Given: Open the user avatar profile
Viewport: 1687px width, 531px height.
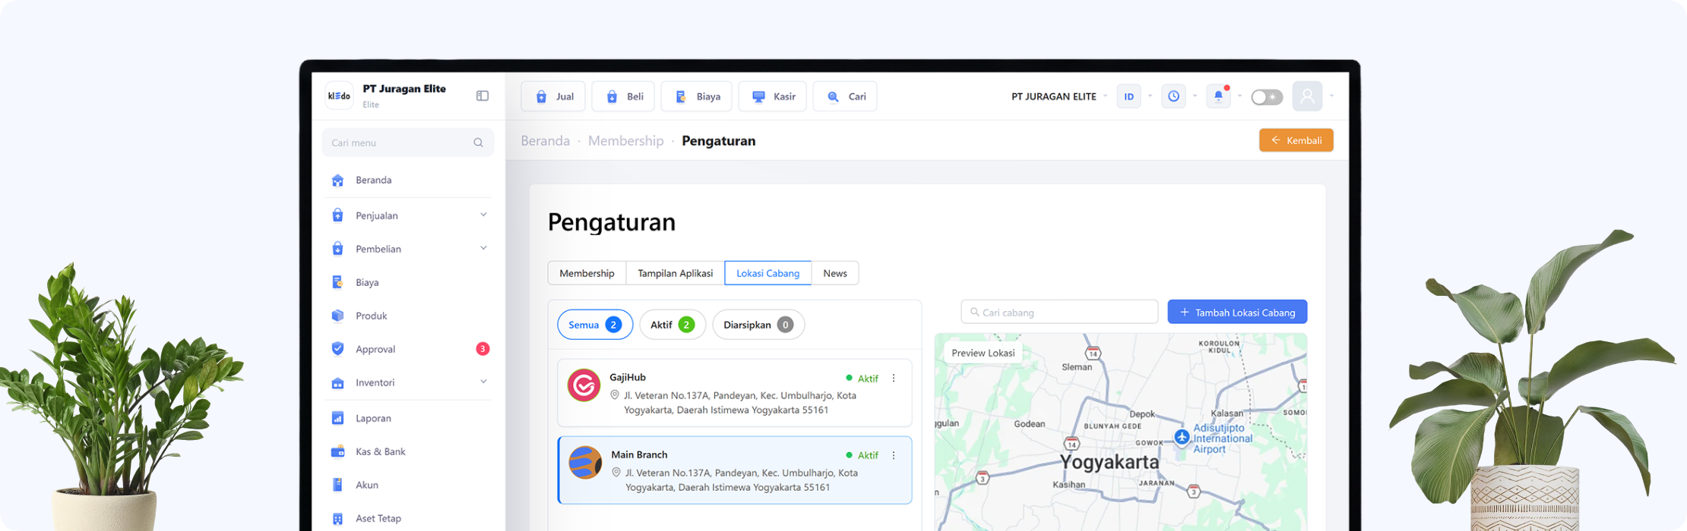Looking at the screenshot, I should pos(1307,96).
